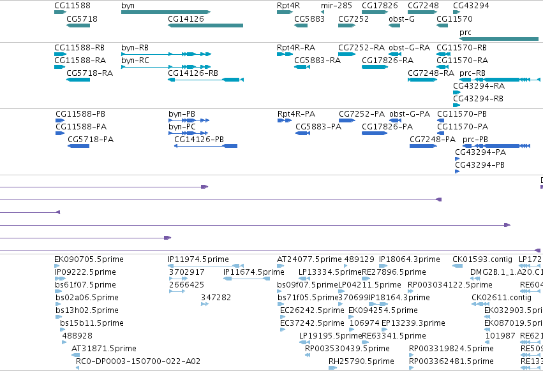543x371 pixels.
Task: Select the Rpt4R-PA protein label
Action: pos(296,114)
